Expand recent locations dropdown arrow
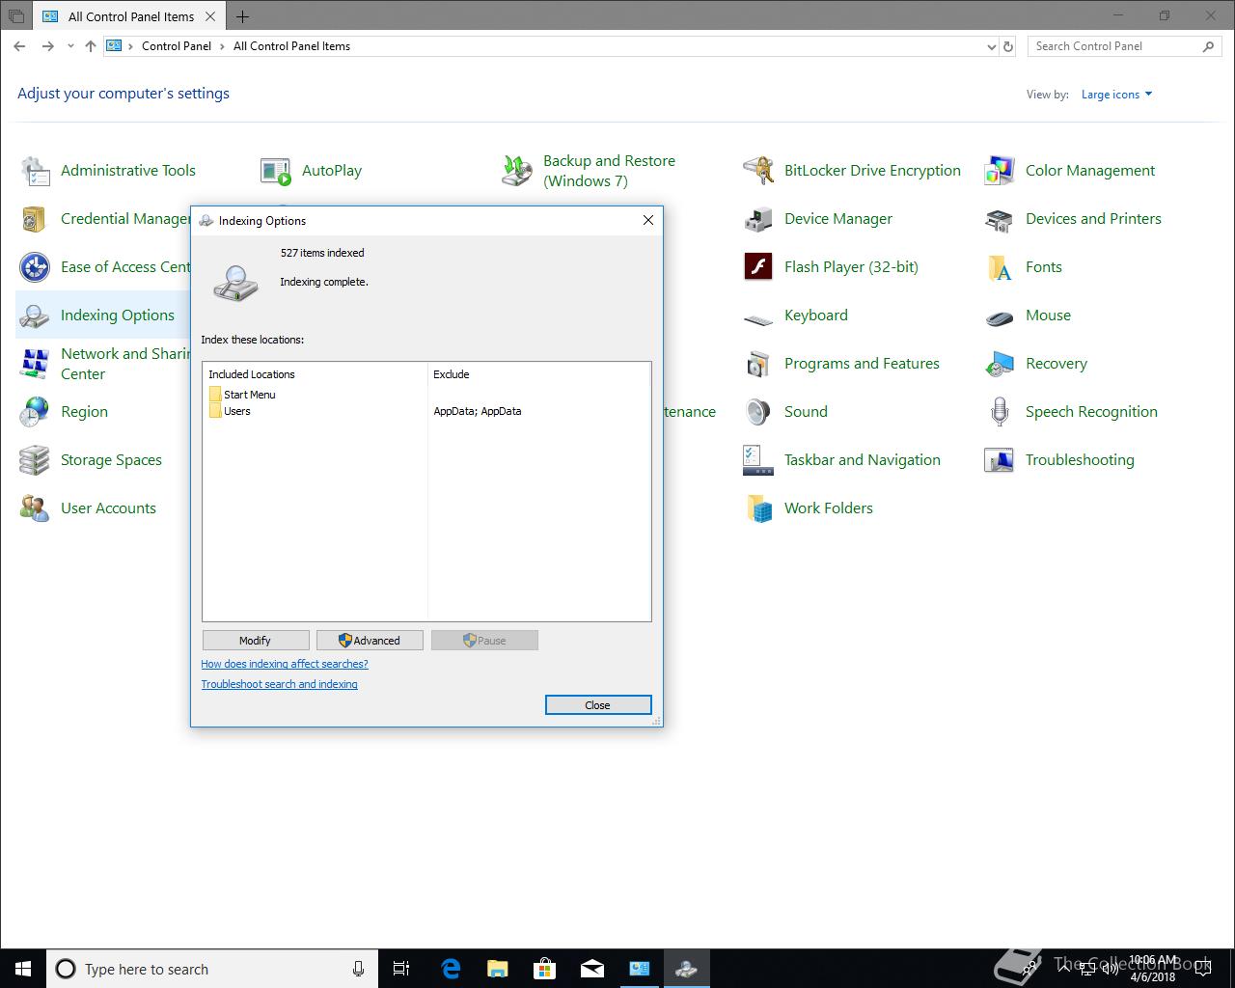This screenshot has height=988, width=1235. click(x=70, y=46)
